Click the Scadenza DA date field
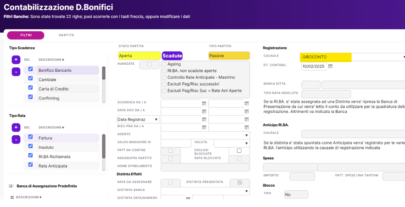 (x=181, y=103)
